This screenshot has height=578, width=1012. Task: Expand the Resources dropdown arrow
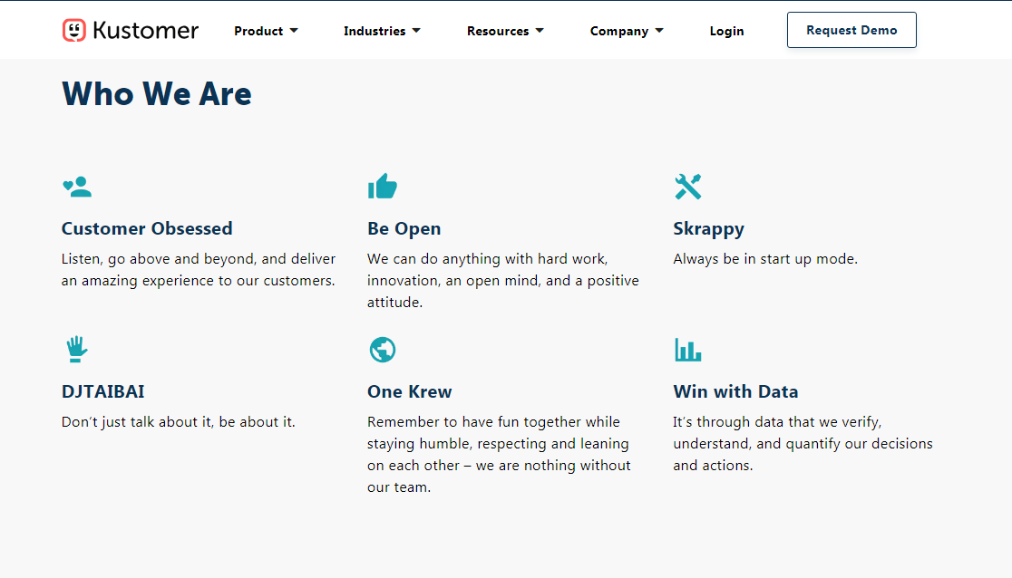540,31
